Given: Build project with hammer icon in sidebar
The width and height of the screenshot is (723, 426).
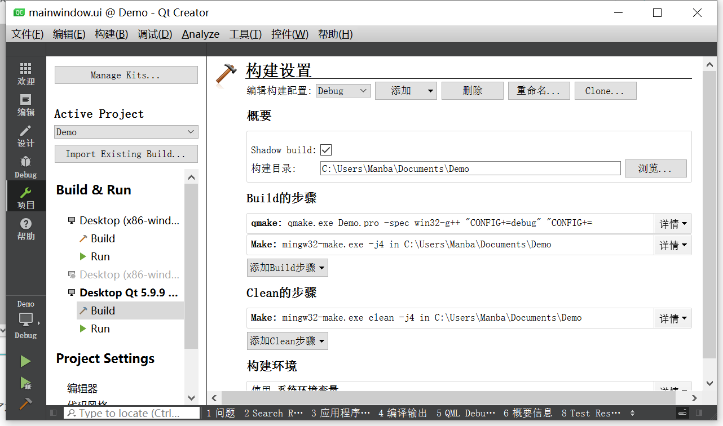Looking at the screenshot, I should click(25, 404).
